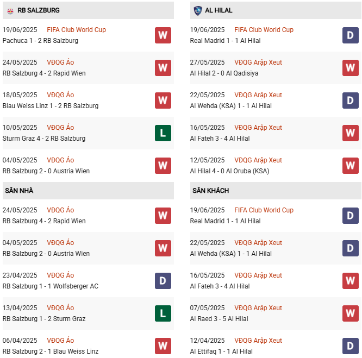Click the Al Hilal team crest
The image size is (362, 358).
(x=198, y=10)
